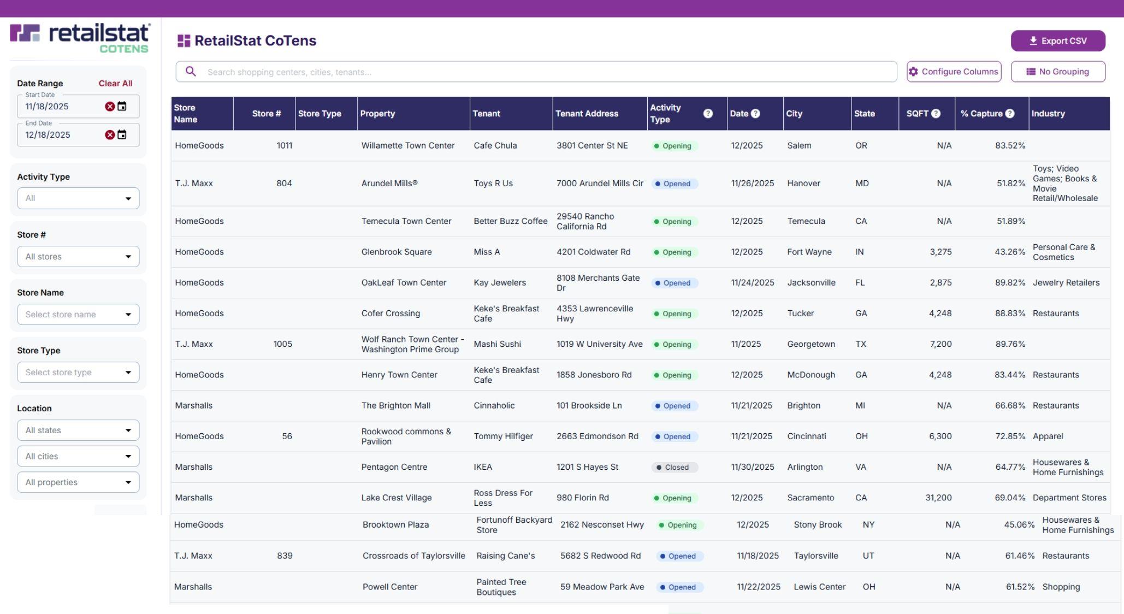Expand the All stores dropdown
Image resolution: width=1124 pixels, height=614 pixels.
click(78, 257)
